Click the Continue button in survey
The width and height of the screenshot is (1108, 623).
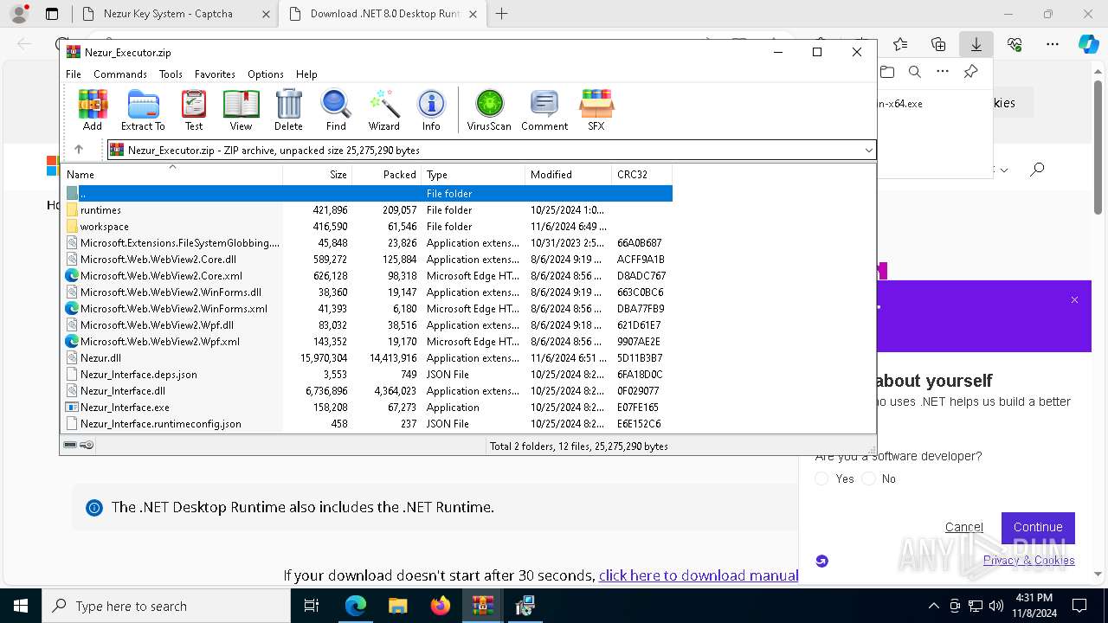point(1038,527)
